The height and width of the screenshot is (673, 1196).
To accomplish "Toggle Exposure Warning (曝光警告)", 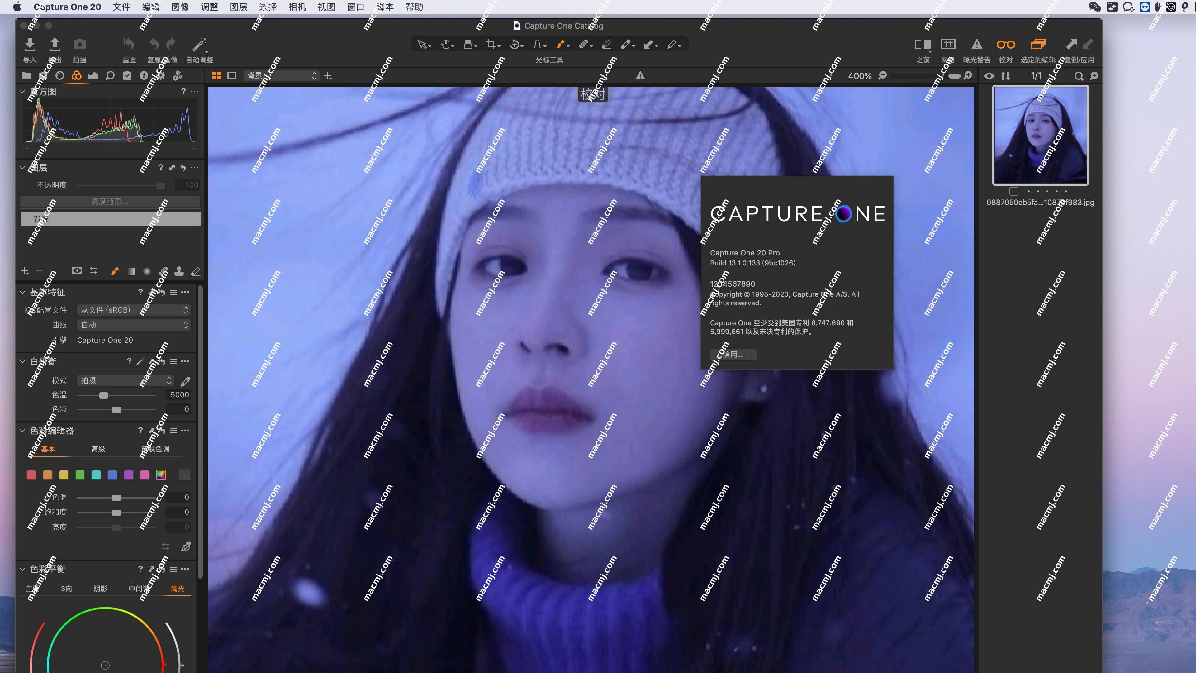I will 976,45.
